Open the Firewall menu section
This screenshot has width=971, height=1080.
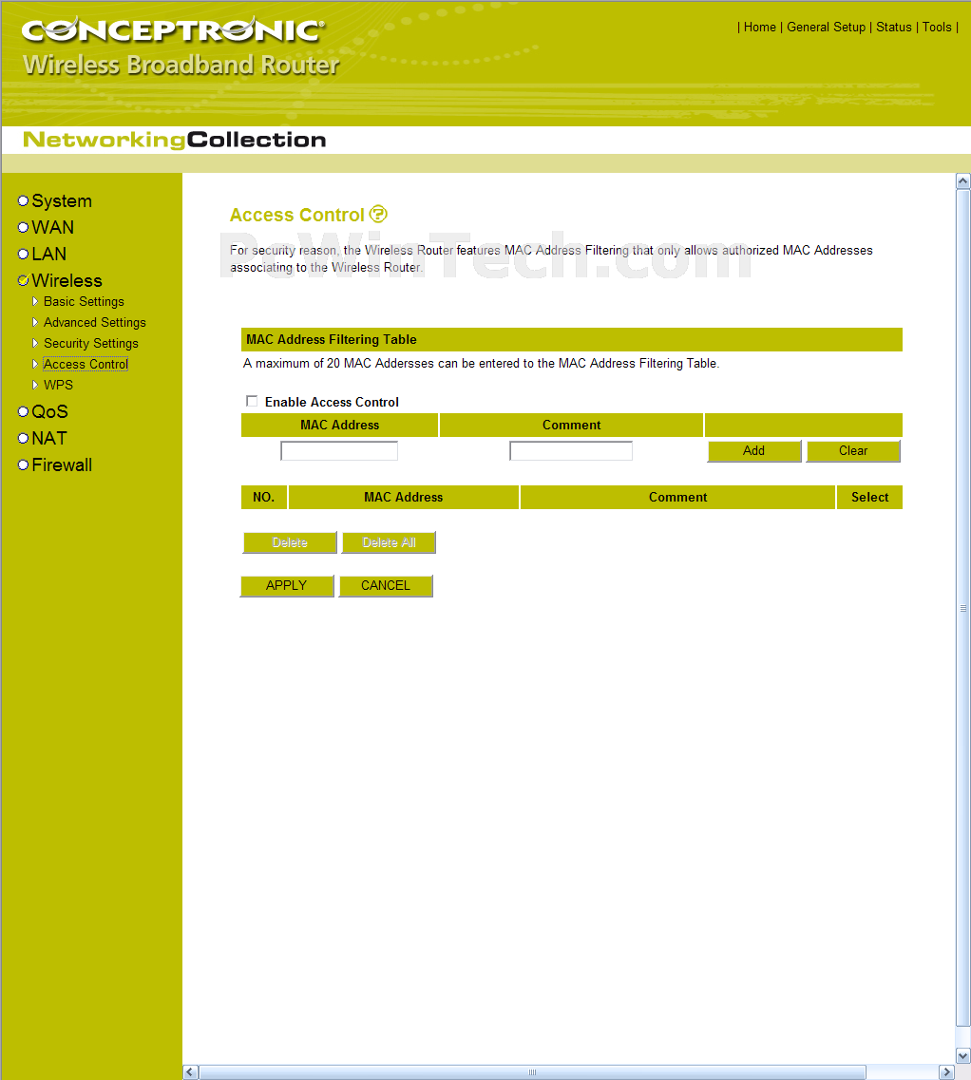(x=62, y=464)
